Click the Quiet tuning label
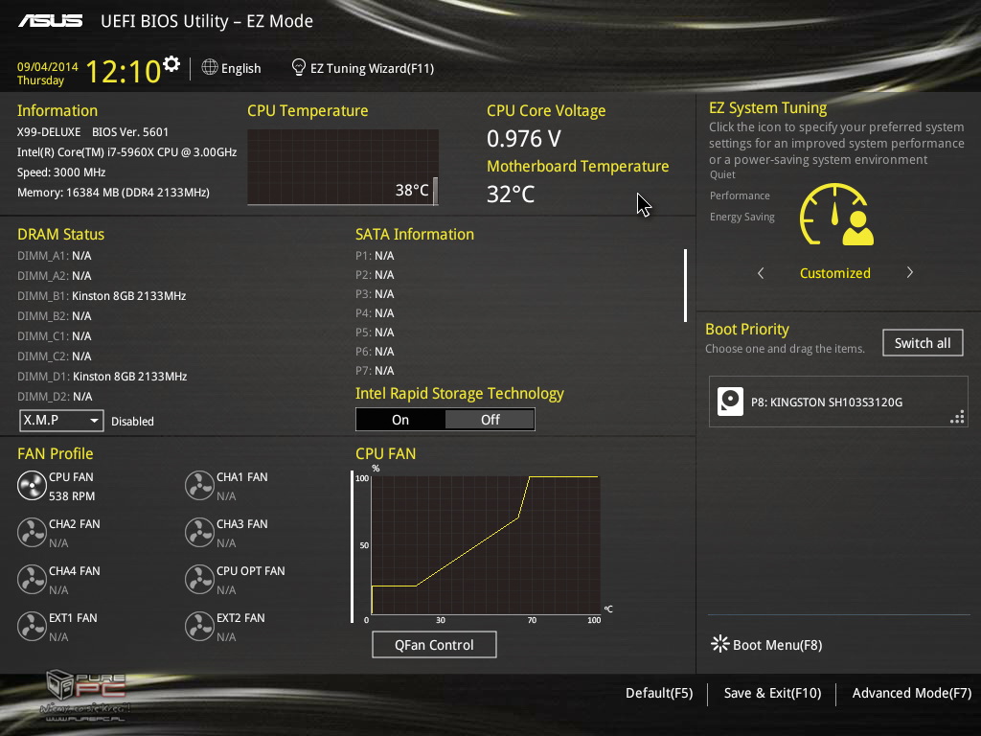This screenshot has height=736, width=981. point(722,174)
